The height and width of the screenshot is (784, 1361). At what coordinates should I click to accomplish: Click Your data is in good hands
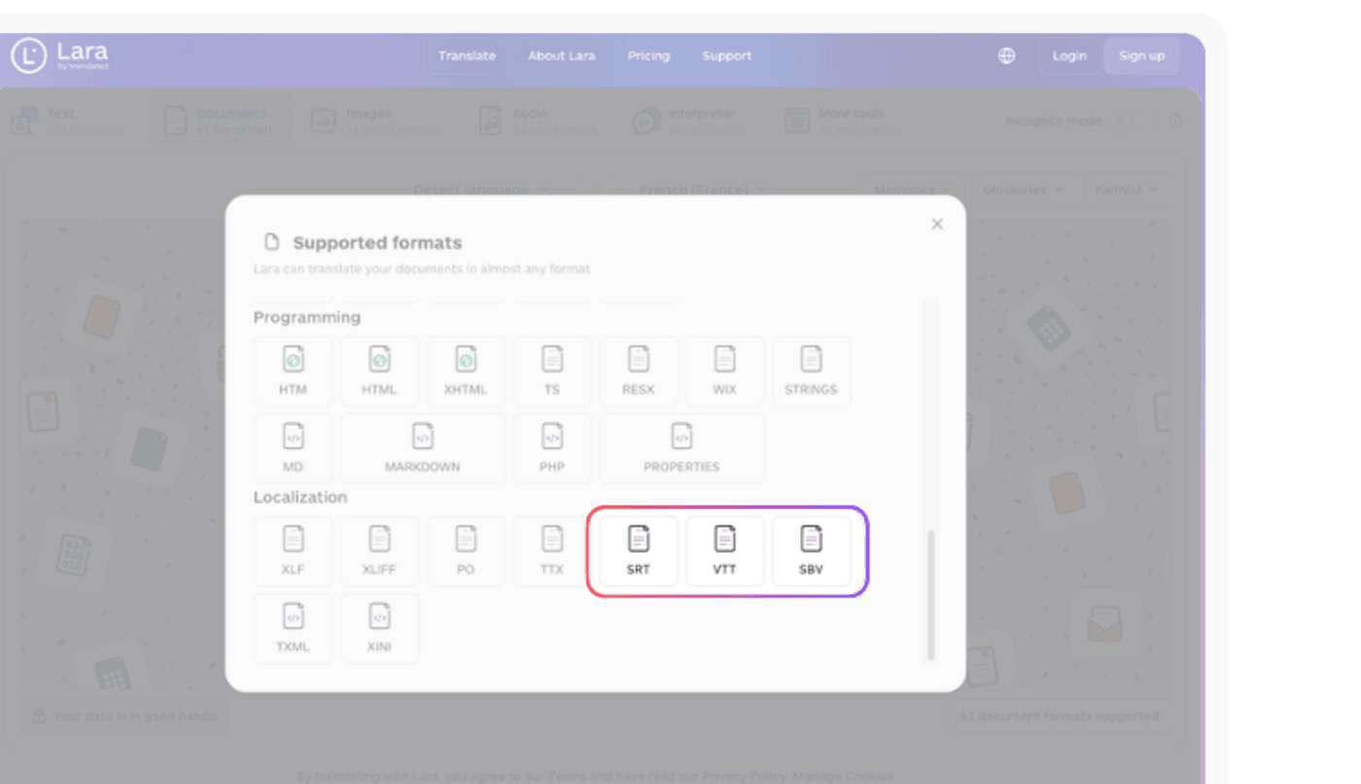coord(126,716)
